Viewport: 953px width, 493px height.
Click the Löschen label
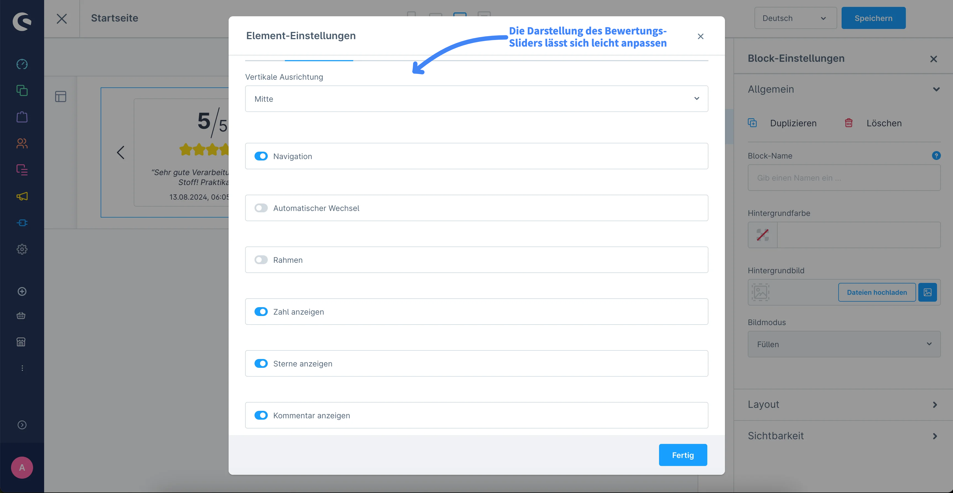click(x=884, y=123)
